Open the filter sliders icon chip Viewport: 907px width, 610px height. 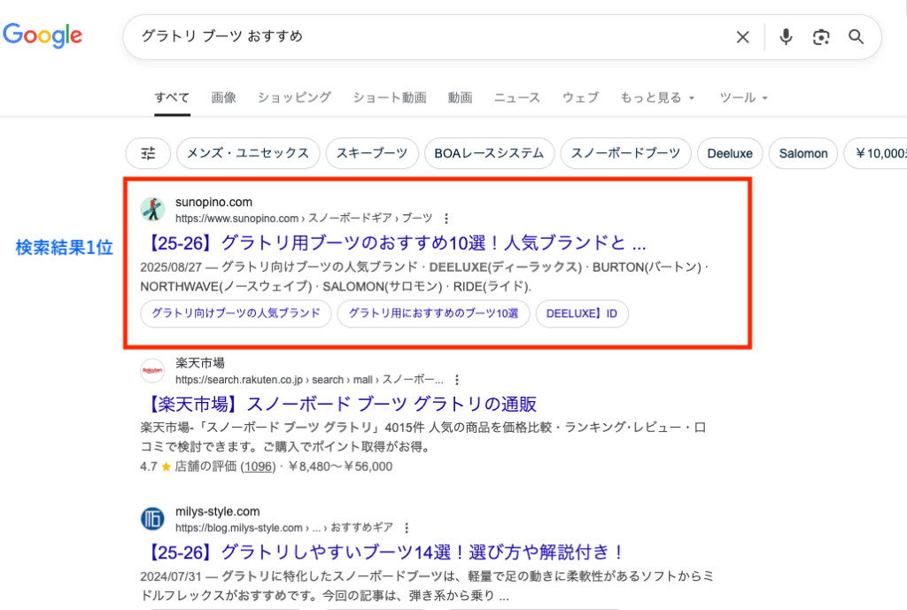[x=148, y=153]
